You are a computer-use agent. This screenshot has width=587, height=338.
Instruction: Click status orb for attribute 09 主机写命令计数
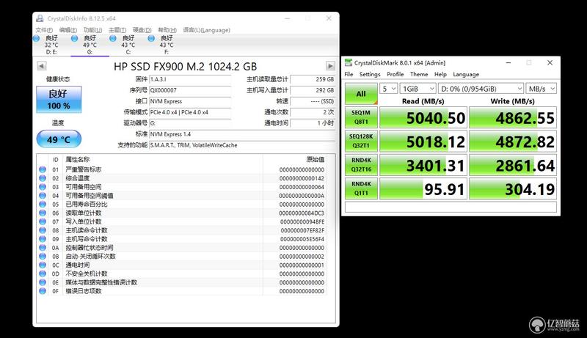click(x=43, y=239)
